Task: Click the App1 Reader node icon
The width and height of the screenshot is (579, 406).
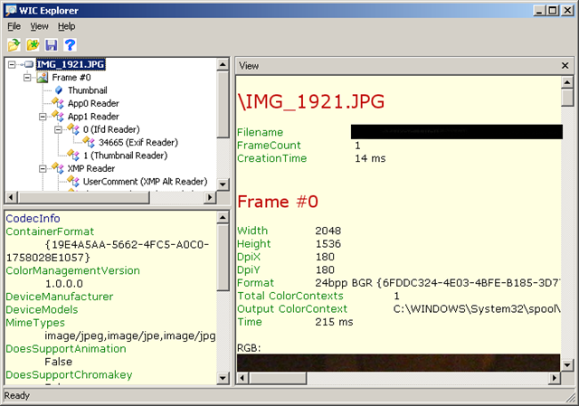Action: point(58,117)
